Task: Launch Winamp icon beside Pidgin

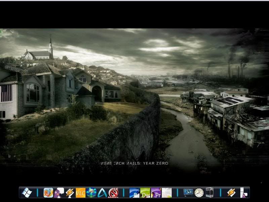Action: click(x=70, y=193)
